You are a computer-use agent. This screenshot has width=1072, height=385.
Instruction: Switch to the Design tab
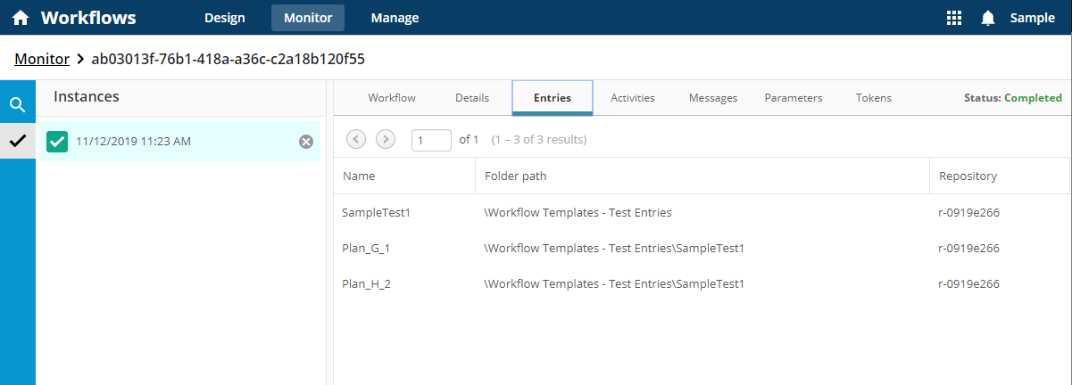click(224, 18)
